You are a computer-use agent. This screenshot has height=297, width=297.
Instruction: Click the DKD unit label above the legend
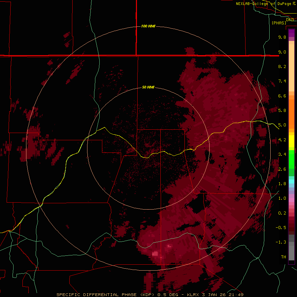(290, 19)
